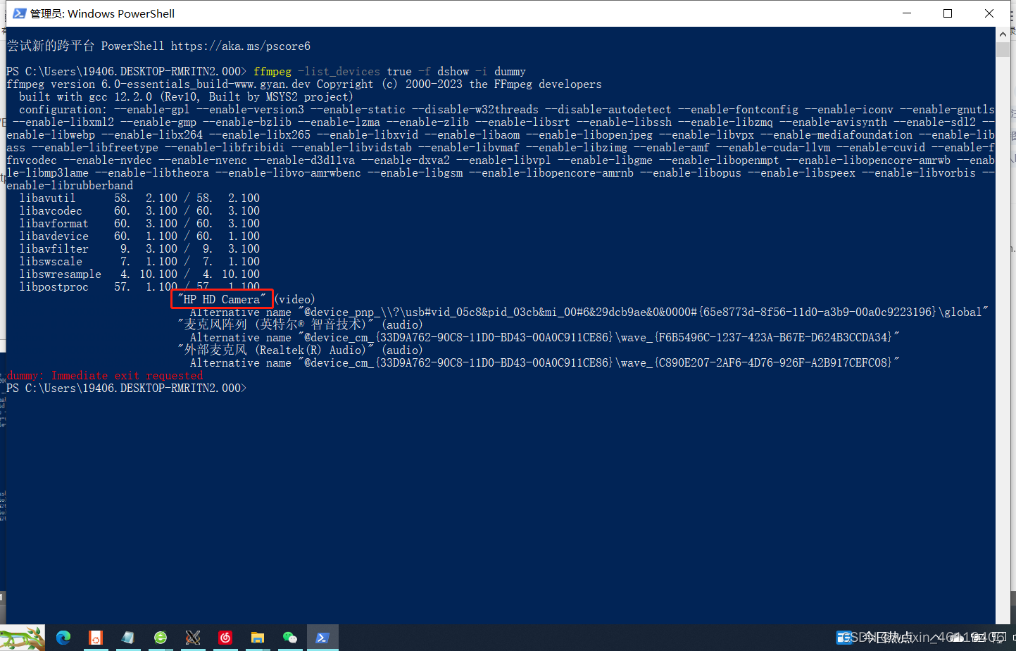Click "enable-librubberband" text line
Image resolution: width=1016 pixels, height=651 pixels.
[70, 186]
